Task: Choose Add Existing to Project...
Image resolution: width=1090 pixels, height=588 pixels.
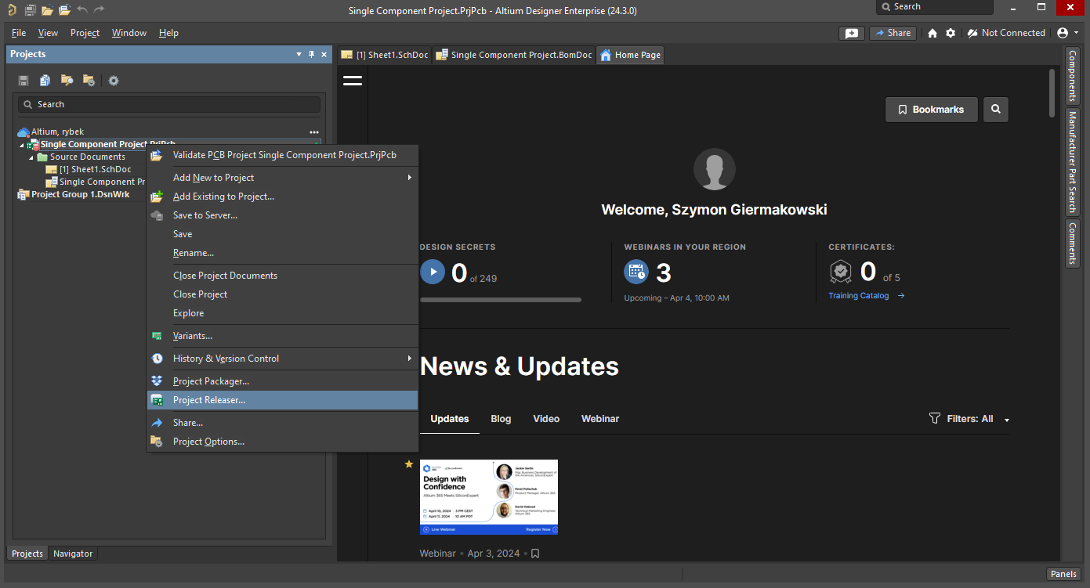Action: [283, 197]
